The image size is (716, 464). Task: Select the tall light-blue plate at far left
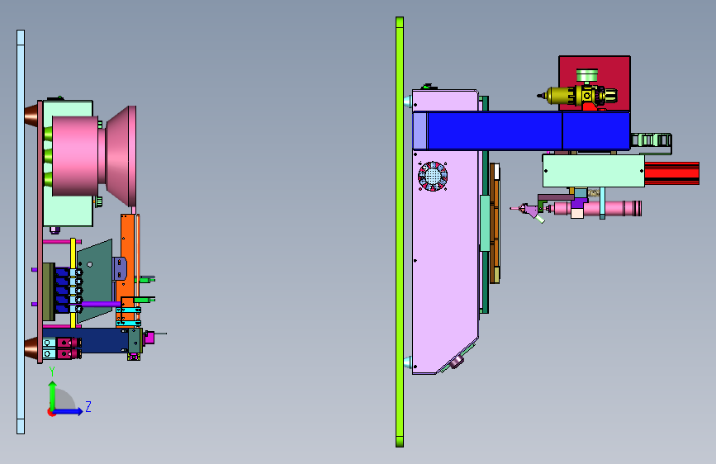tap(21, 231)
